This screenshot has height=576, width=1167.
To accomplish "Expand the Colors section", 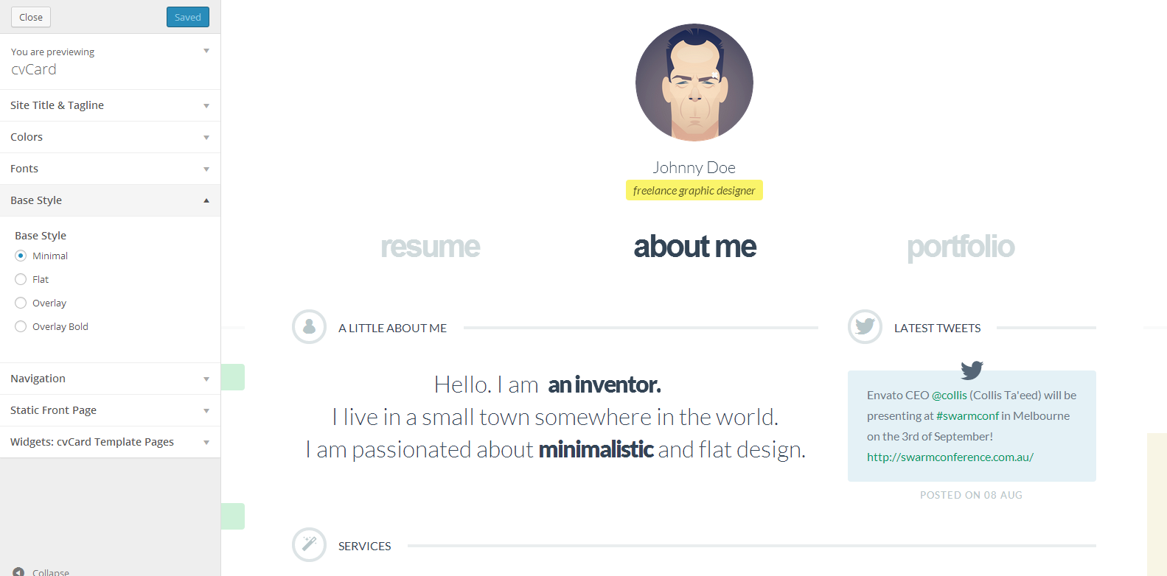I will click(x=110, y=137).
